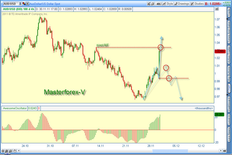
Task: Click the L: 1.02484 low value
Action: (95, 9)
